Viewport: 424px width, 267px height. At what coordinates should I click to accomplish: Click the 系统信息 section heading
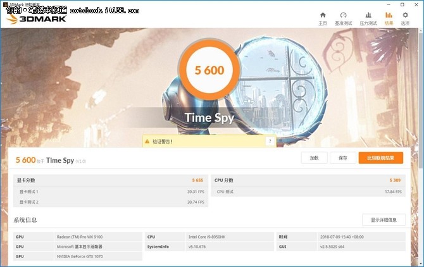pos(25,220)
